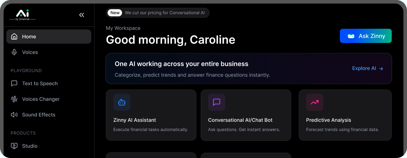Viewport: 407px width, 158px height.
Task: Open the Conversational AI/Chat Bot card
Action: coord(246,120)
